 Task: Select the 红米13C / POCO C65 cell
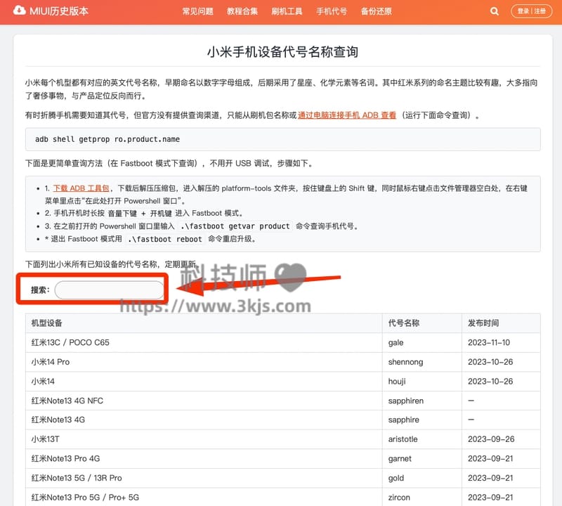click(x=204, y=342)
